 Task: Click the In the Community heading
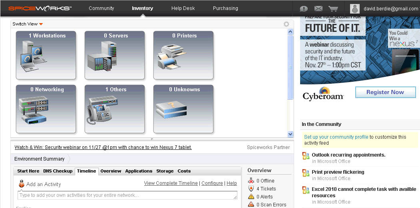click(x=321, y=124)
